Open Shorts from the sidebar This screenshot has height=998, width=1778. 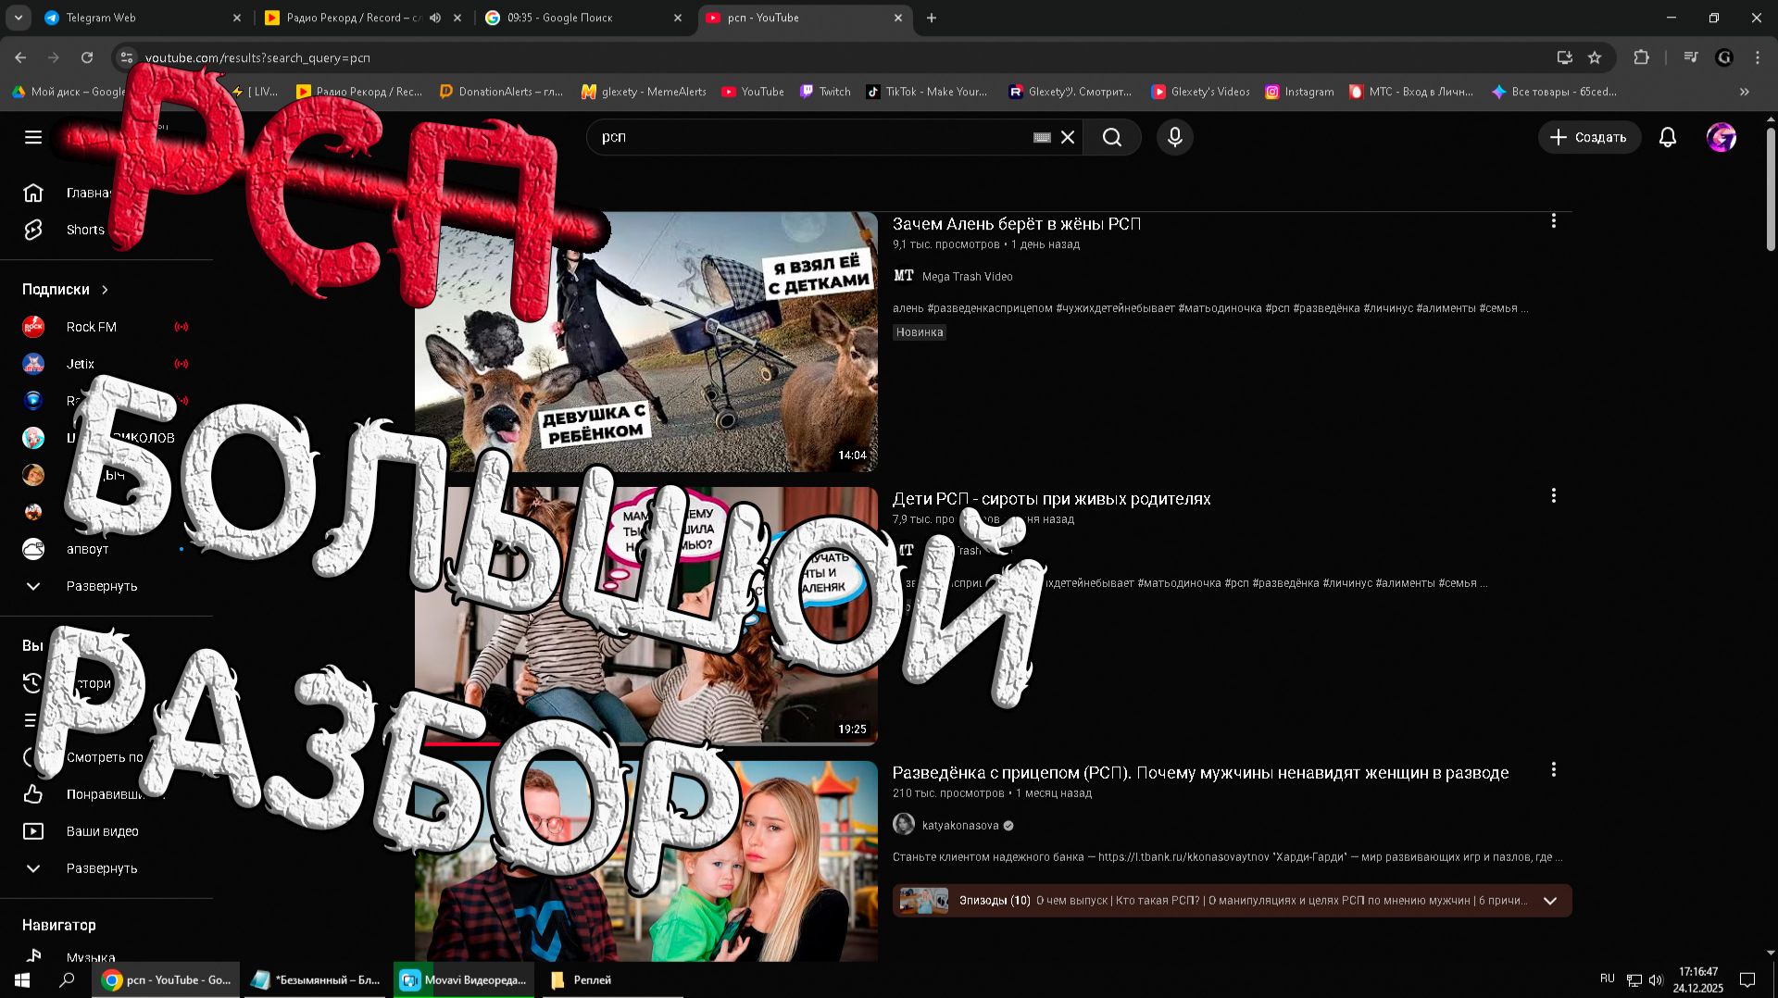tap(84, 230)
